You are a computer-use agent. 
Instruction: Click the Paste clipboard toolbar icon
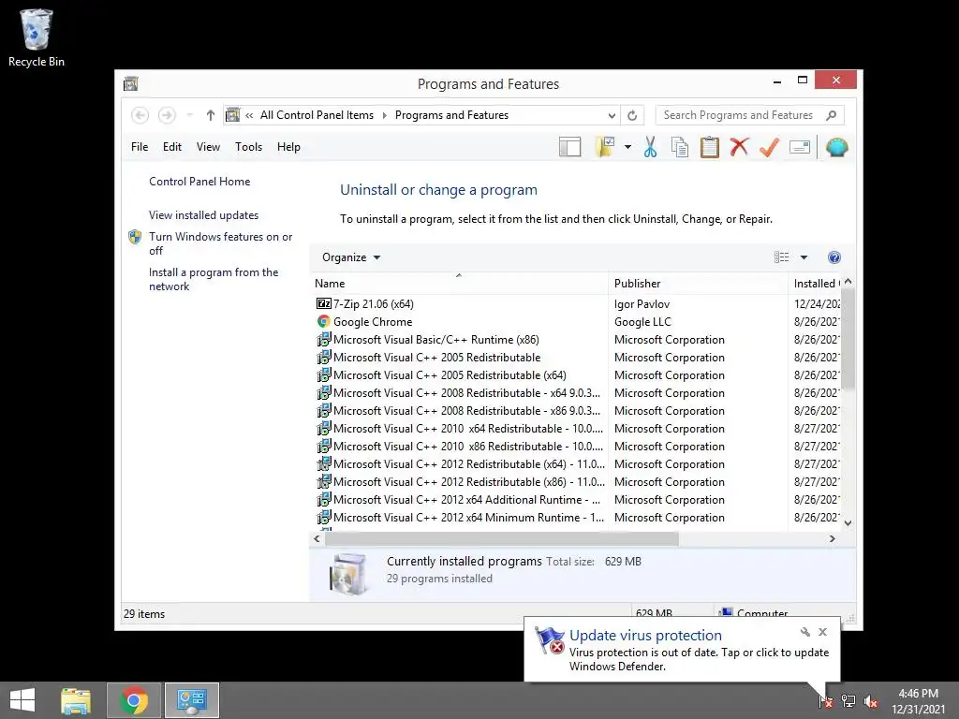(710, 147)
